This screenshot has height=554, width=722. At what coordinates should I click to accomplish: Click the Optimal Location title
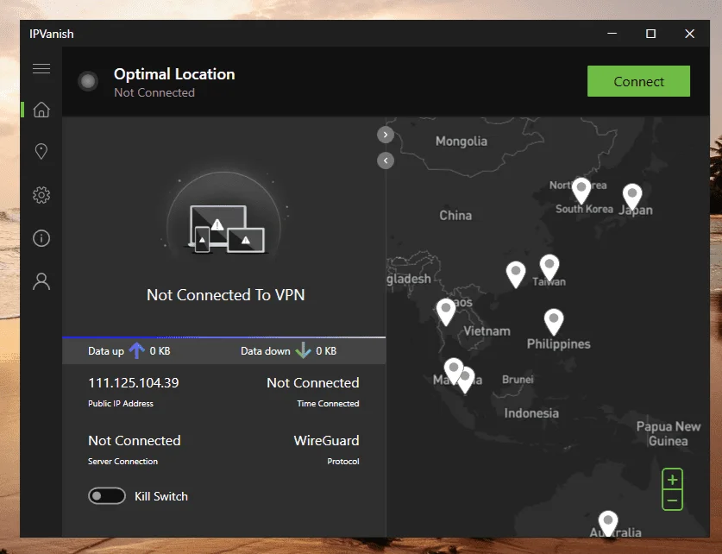coord(174,74)
